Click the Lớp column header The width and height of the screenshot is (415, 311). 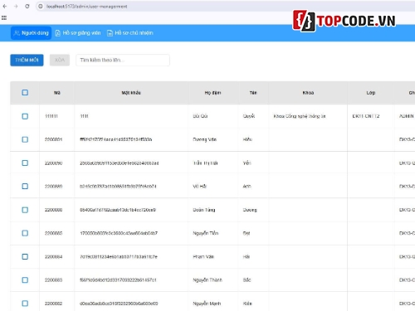[371, 93]
